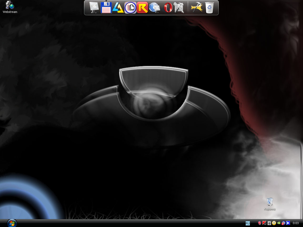Open the colorful triangle app in dock
This screenshot has width=303, height=227.
click(118, 8)
